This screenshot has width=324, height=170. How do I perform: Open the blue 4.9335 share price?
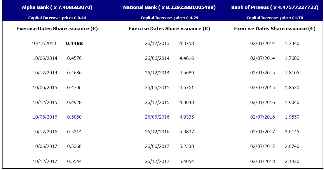coord(187,117)
